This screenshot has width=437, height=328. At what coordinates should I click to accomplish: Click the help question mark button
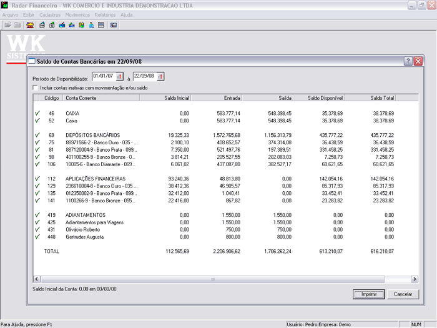tap(408, 61)
